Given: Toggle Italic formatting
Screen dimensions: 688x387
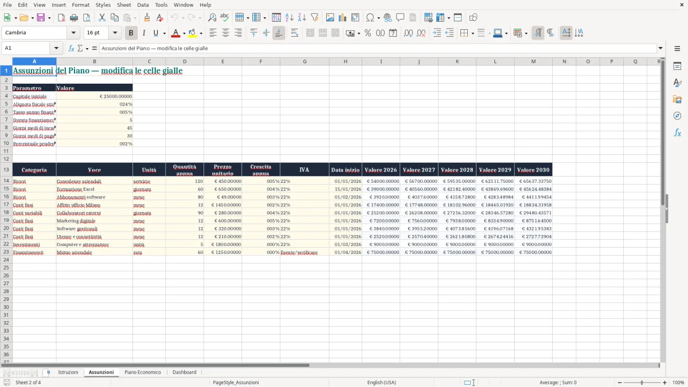Looking at the screenshot, I should pyautogui.click(x=144, y=33).
